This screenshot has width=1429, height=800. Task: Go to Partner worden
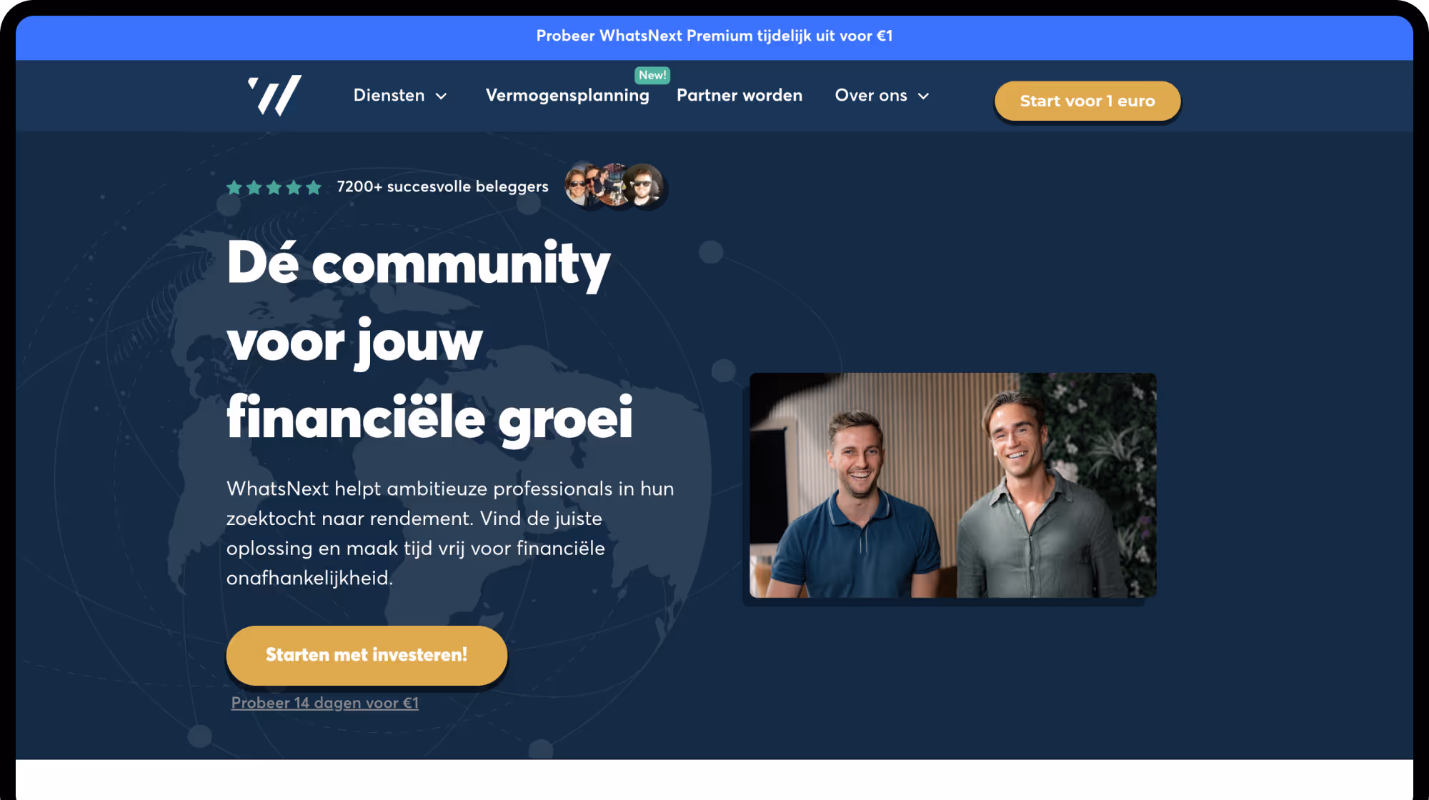pos(740,96)
